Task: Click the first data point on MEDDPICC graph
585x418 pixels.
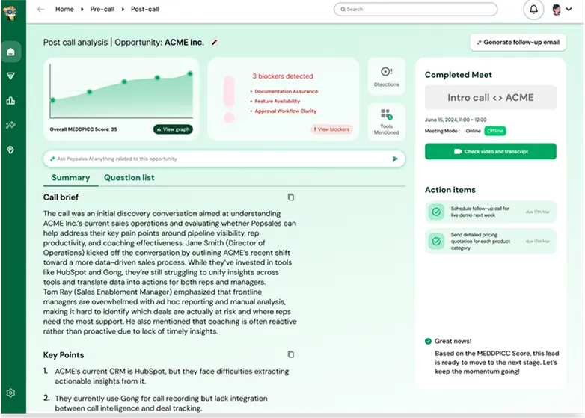Action: pos(53,100)
